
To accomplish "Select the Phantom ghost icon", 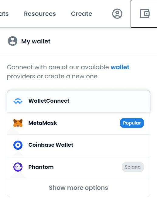I will [18, 167].
